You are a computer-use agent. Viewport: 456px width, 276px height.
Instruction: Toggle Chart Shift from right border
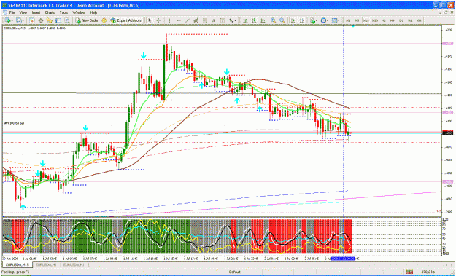(x=302, y=20)
